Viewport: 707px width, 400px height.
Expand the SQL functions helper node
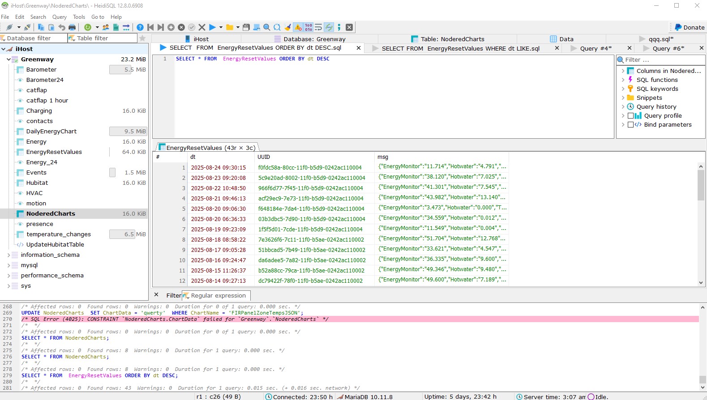click(623, 80)
